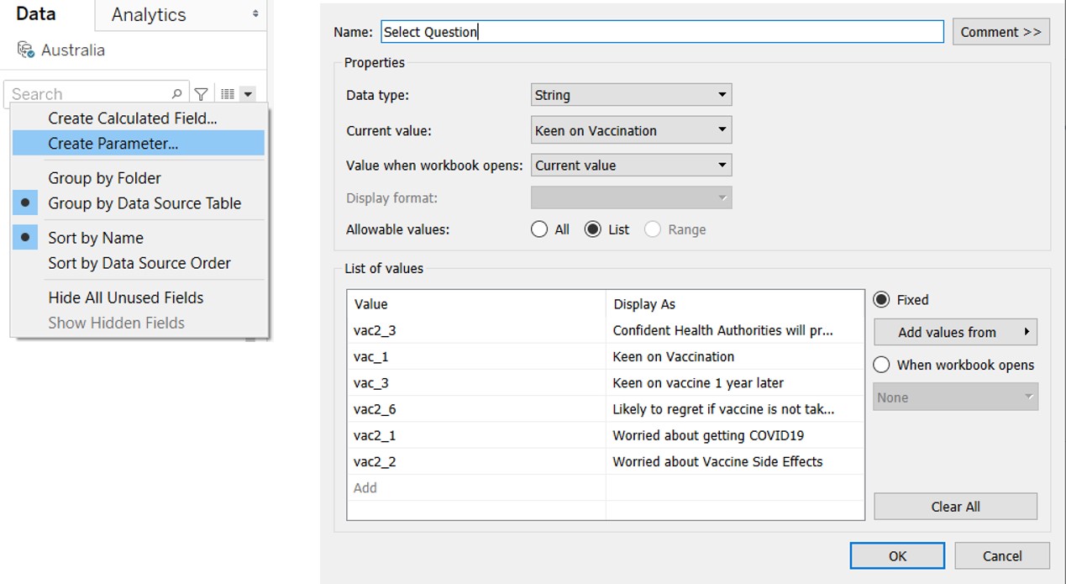Click the Comment >> button
Image resolution: width=1066 pixels, height=584 pixels.
coord(1000,31)
